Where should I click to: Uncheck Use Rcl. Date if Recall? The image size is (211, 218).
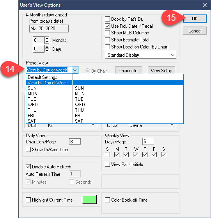[x=107, y=26]
